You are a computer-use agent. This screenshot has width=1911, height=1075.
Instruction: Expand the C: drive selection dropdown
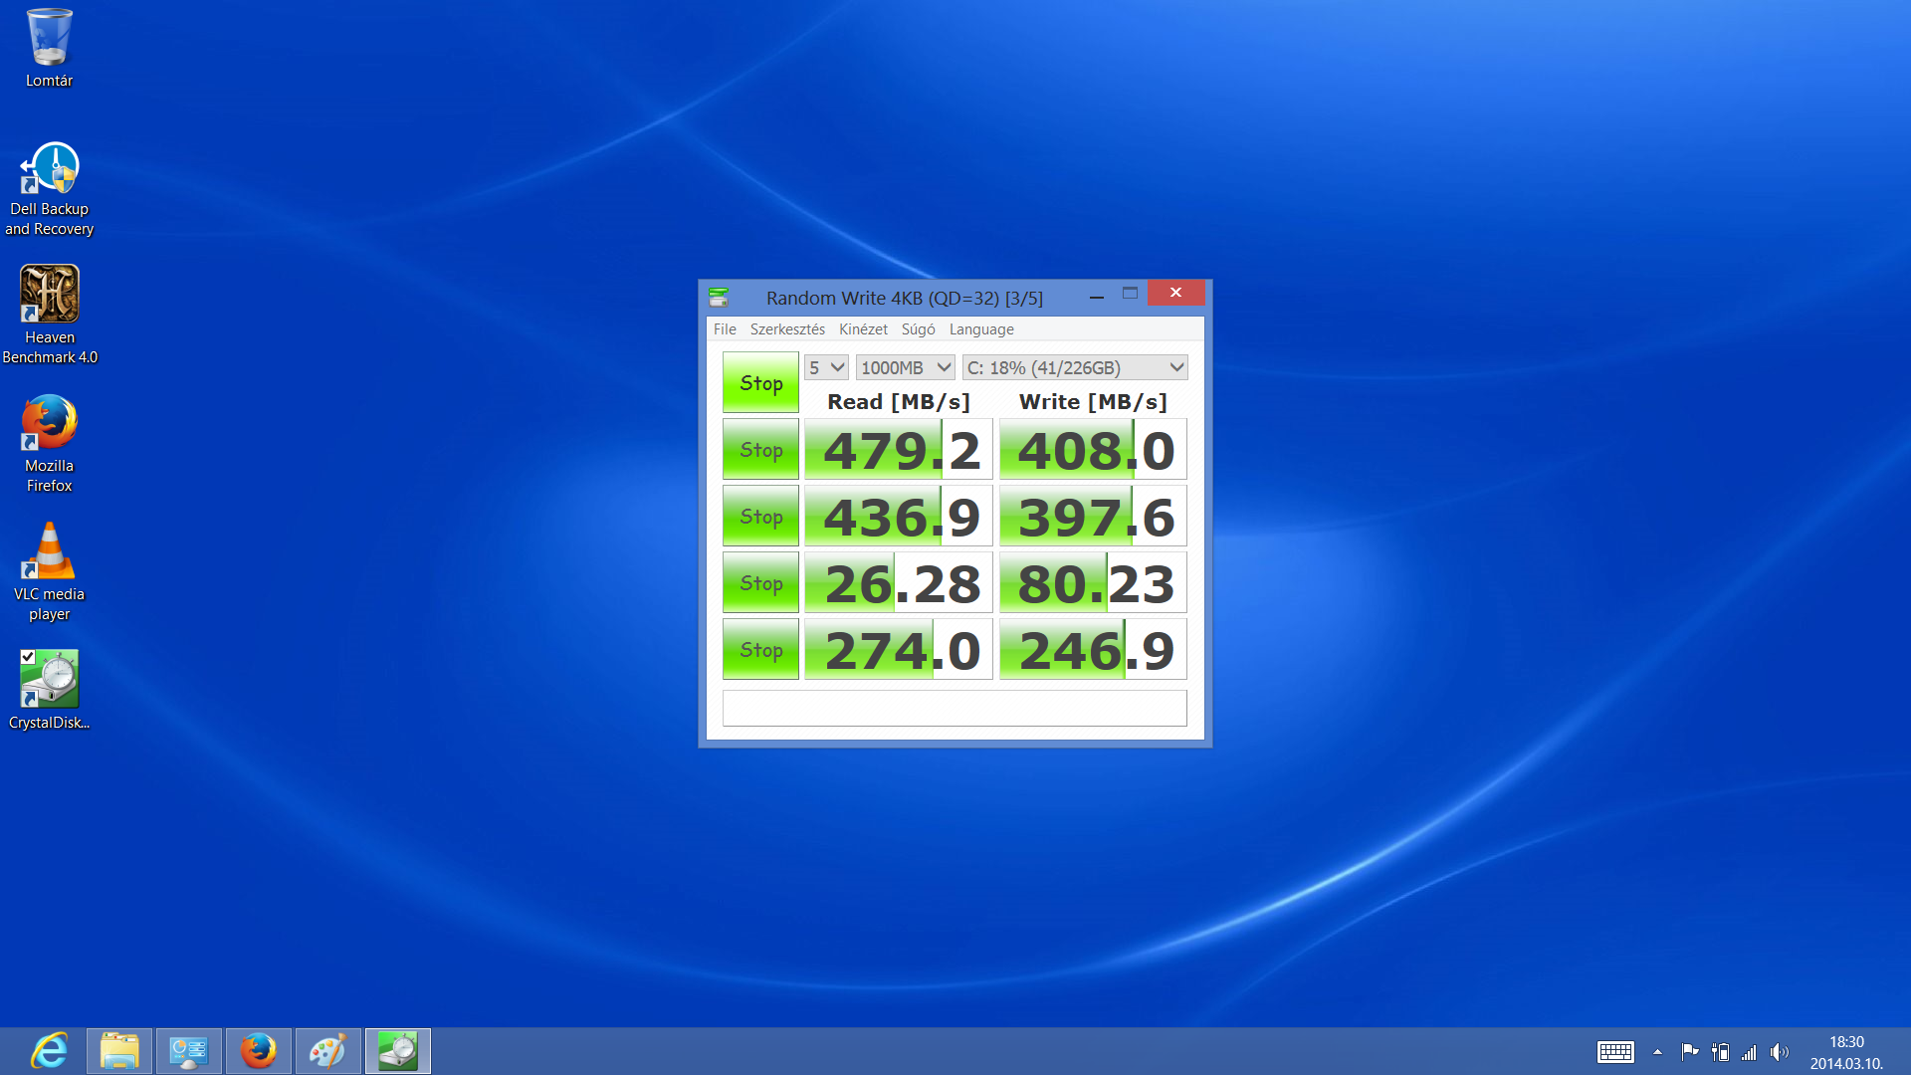1075,367
